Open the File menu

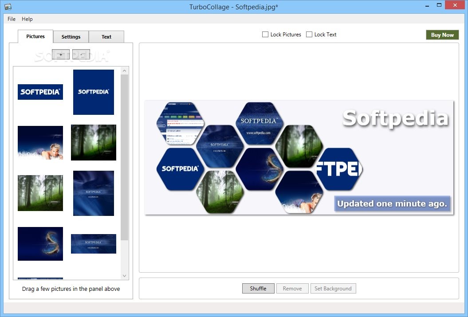pos(12,19)
